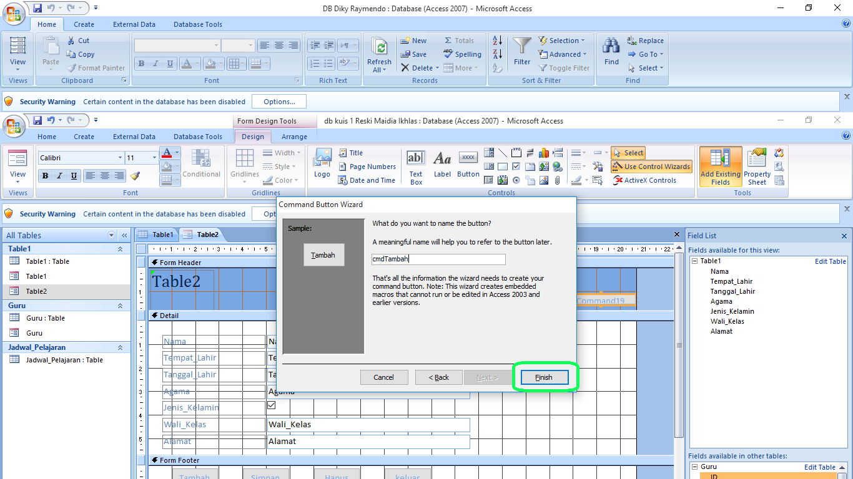Screen dimensions: 853x479
Task: Collapse the Jadwal_Pelajaran group in navigation pane
Action: tap(120, 347)
